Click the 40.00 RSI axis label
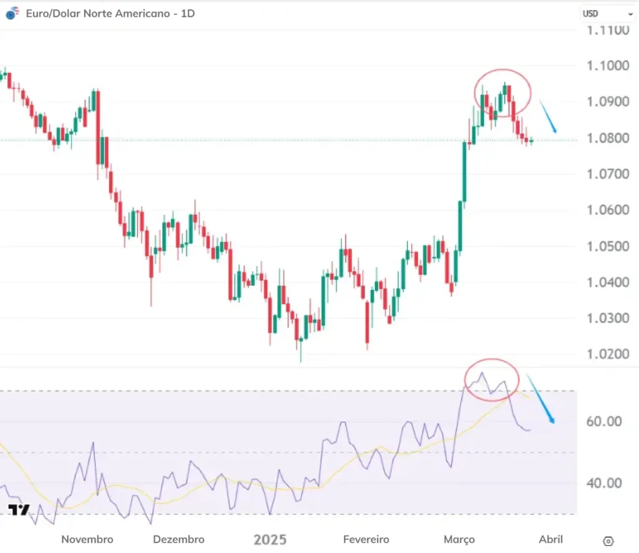The height and width of the screenshot is (553, 639). [604, 483]
